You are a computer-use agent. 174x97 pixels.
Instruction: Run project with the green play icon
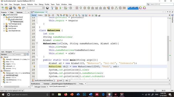[x=60, y=8]
